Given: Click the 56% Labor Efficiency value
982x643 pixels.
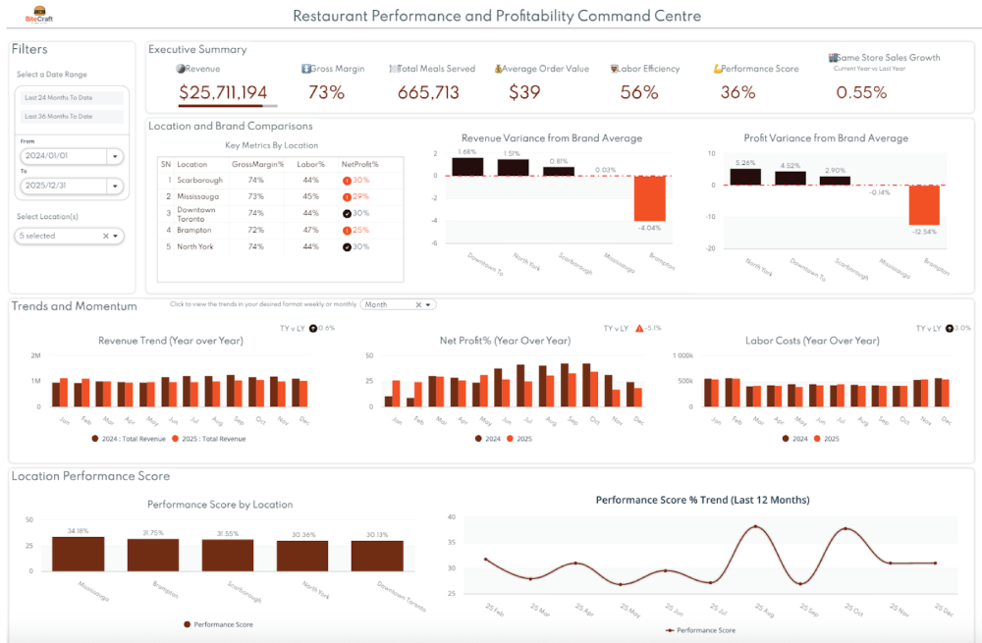Looking at the screenshot, I should point(639,92).
